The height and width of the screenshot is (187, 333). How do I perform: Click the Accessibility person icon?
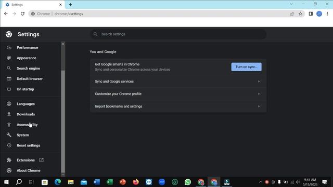pos(9,125)
